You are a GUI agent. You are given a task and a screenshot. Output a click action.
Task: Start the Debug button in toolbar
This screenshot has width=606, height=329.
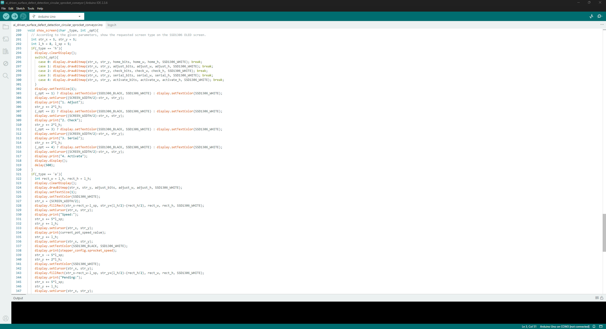tap(23, 16)
